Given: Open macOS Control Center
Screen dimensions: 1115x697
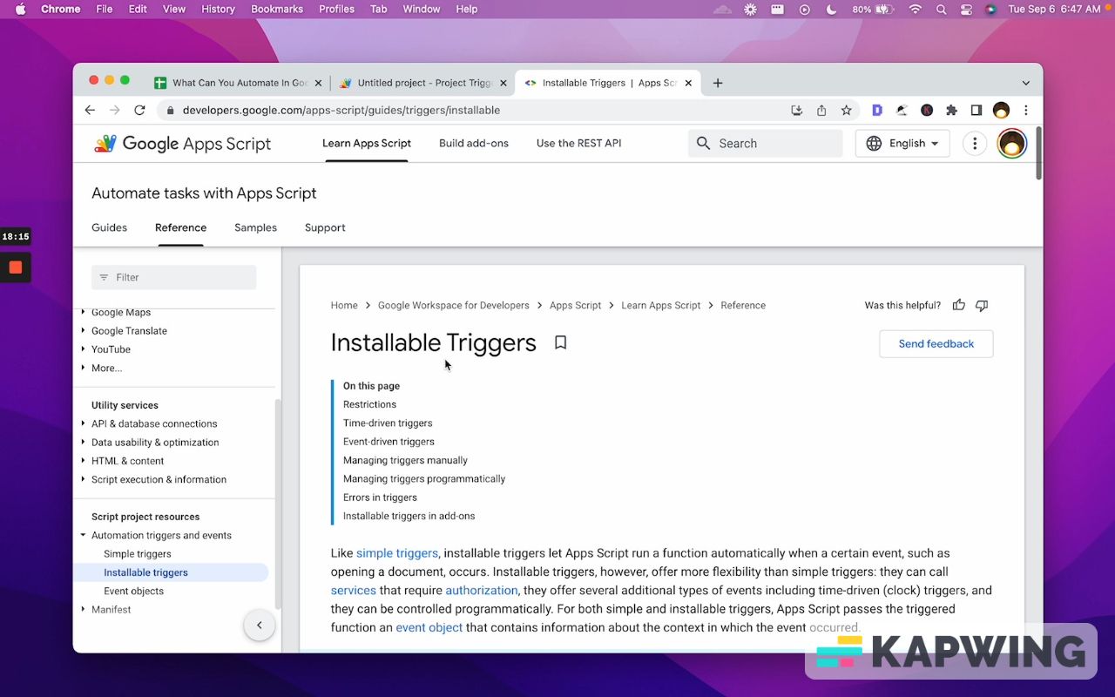Looking at the screenshot, I should coord(966,9).
